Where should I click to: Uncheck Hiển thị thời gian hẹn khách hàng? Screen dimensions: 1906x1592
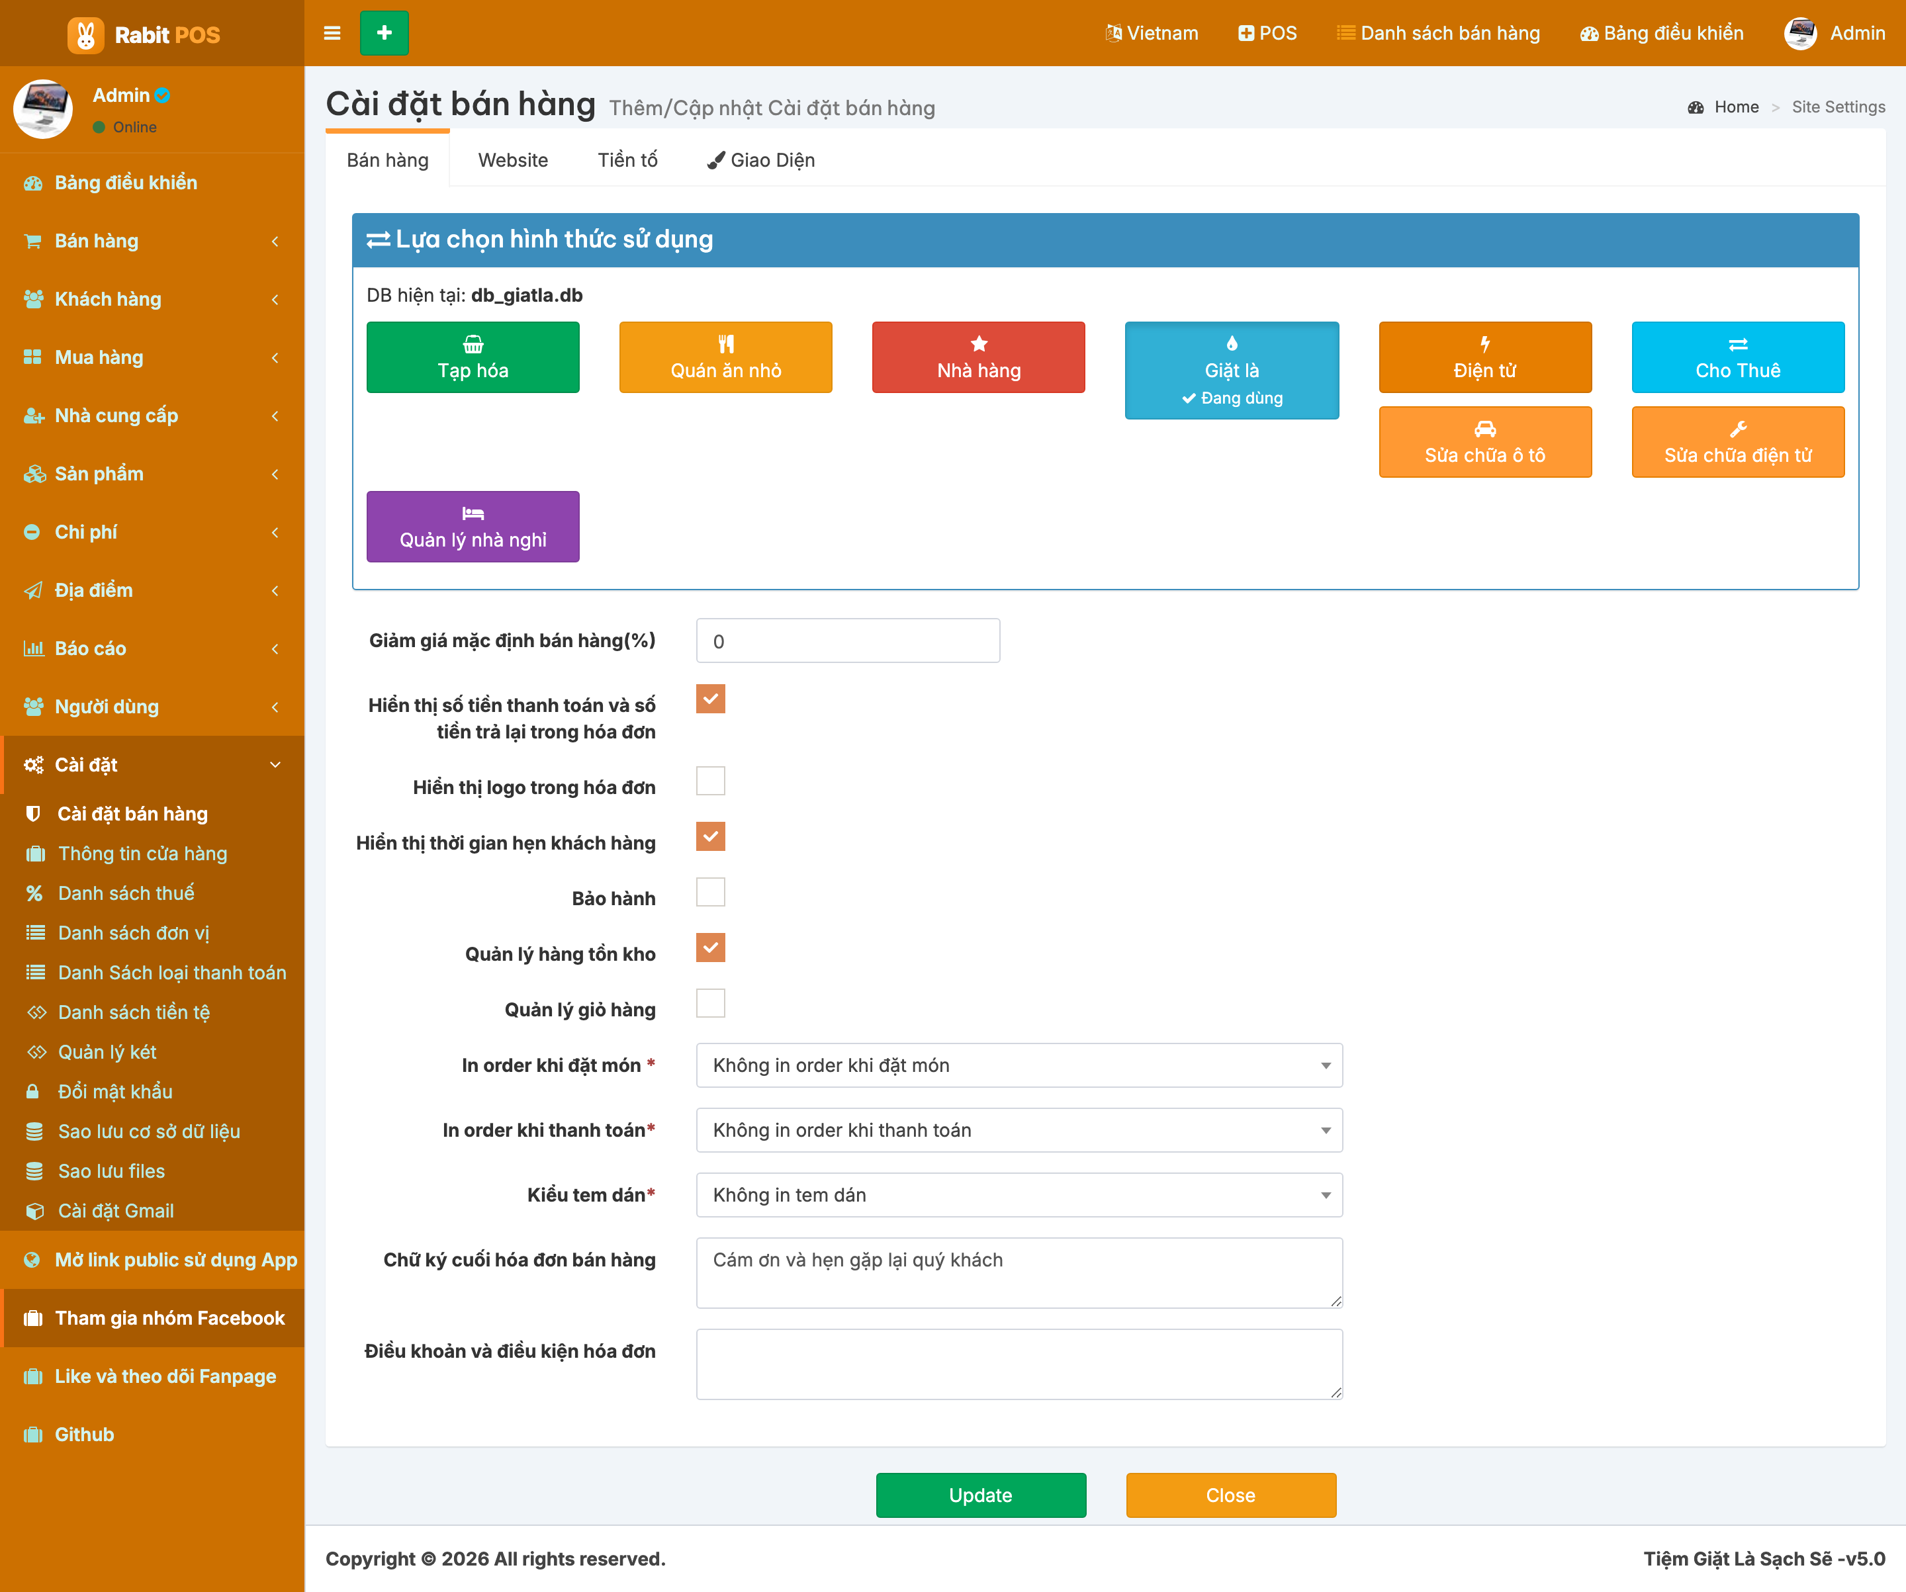pyautogui.click(x=711, y=836)
